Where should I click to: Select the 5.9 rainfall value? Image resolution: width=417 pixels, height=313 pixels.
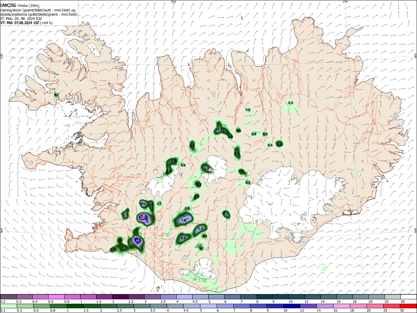click(x=125, y=215)
